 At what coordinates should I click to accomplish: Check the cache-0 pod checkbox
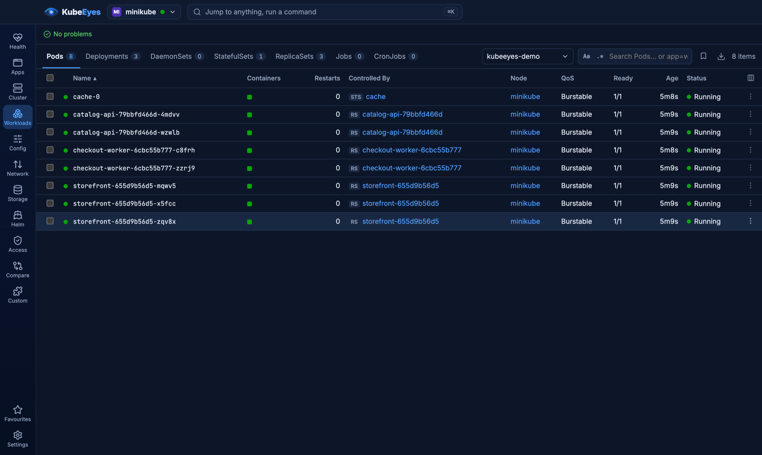[x=50, y=96]
